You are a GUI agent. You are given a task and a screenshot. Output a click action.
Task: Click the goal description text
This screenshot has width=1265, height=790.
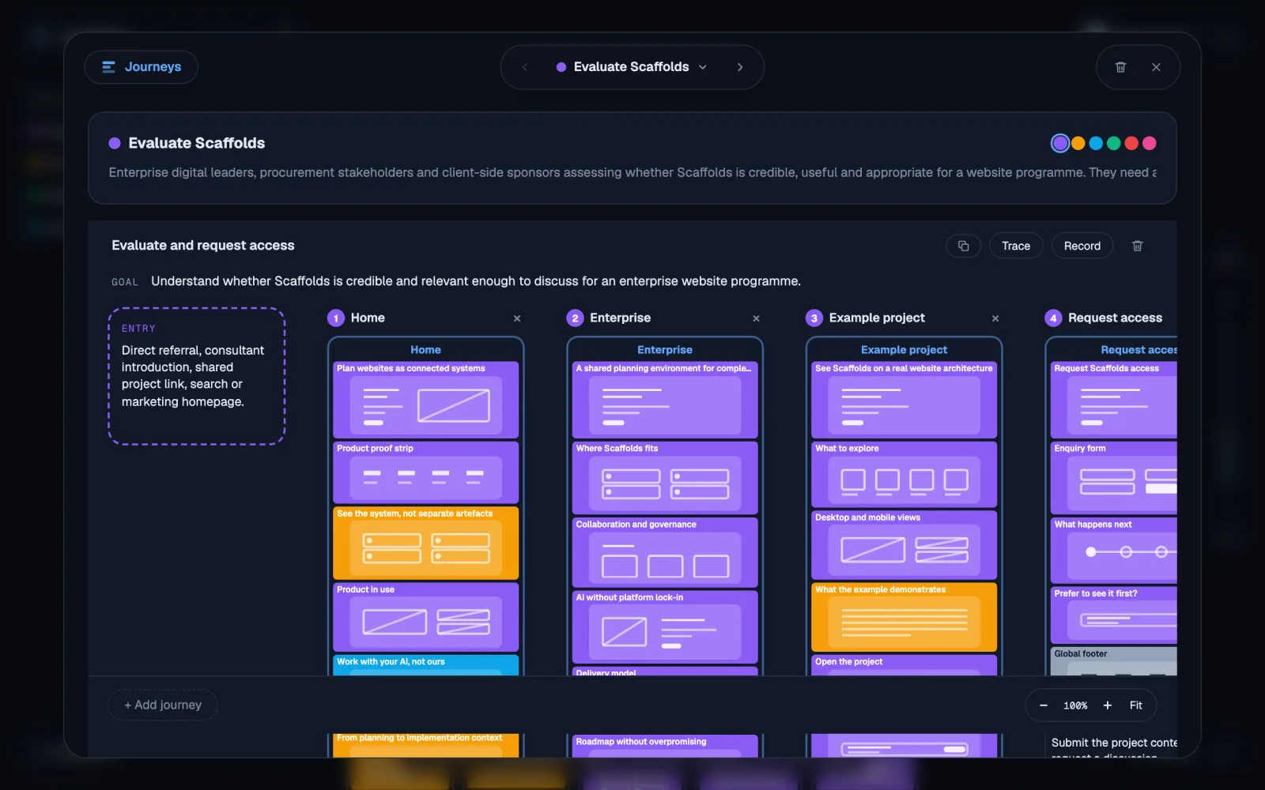pos(476,281)
